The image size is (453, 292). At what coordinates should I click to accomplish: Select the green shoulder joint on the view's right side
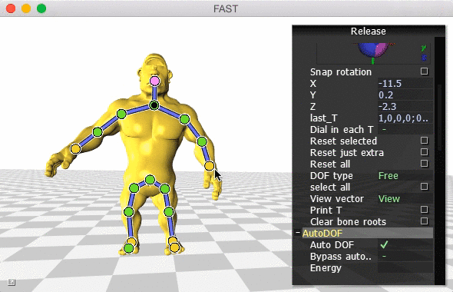point(184,119)
